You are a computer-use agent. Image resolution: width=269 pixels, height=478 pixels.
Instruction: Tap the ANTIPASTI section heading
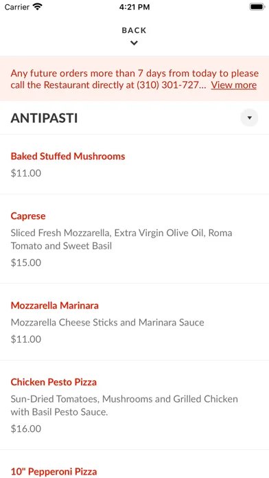[x=44, y=118]
